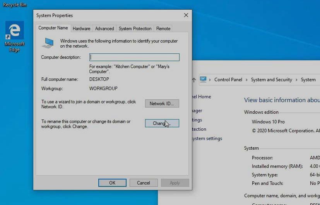Expand the arrow after System and Security
The image size is (320, 205).
click(296, 80)
